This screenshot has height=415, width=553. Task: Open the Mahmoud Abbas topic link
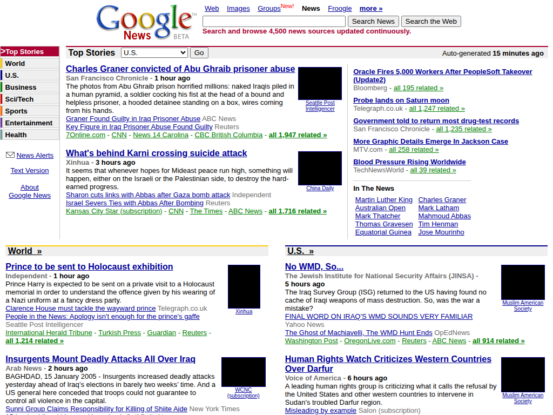click(x=444, y=216)
